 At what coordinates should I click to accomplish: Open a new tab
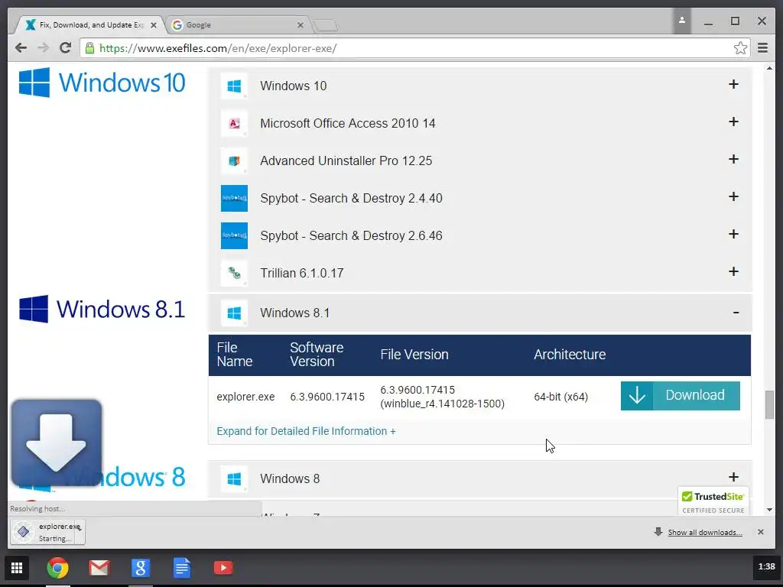click(326, 25)
